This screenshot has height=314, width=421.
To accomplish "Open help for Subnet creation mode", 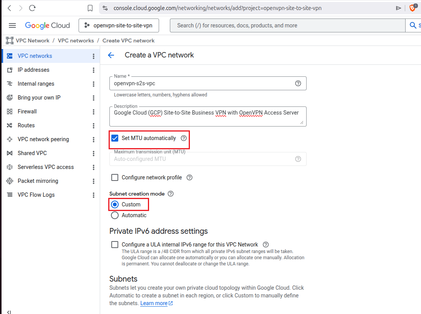I will [171, 194].
